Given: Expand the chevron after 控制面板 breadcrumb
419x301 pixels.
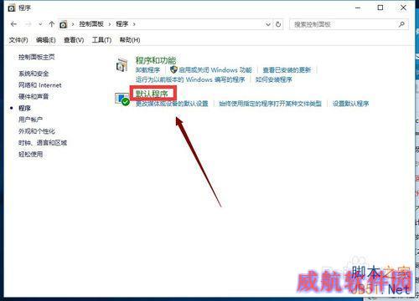Looking at the screenshot, I should coord(110,24).
